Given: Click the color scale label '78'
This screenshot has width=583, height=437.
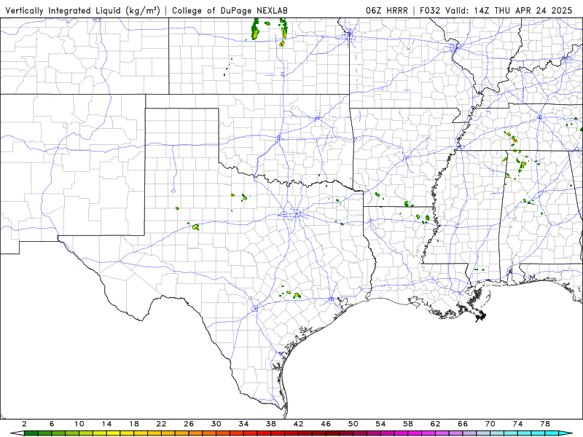Looking at the screenshot, I should (x=545, y=424).
